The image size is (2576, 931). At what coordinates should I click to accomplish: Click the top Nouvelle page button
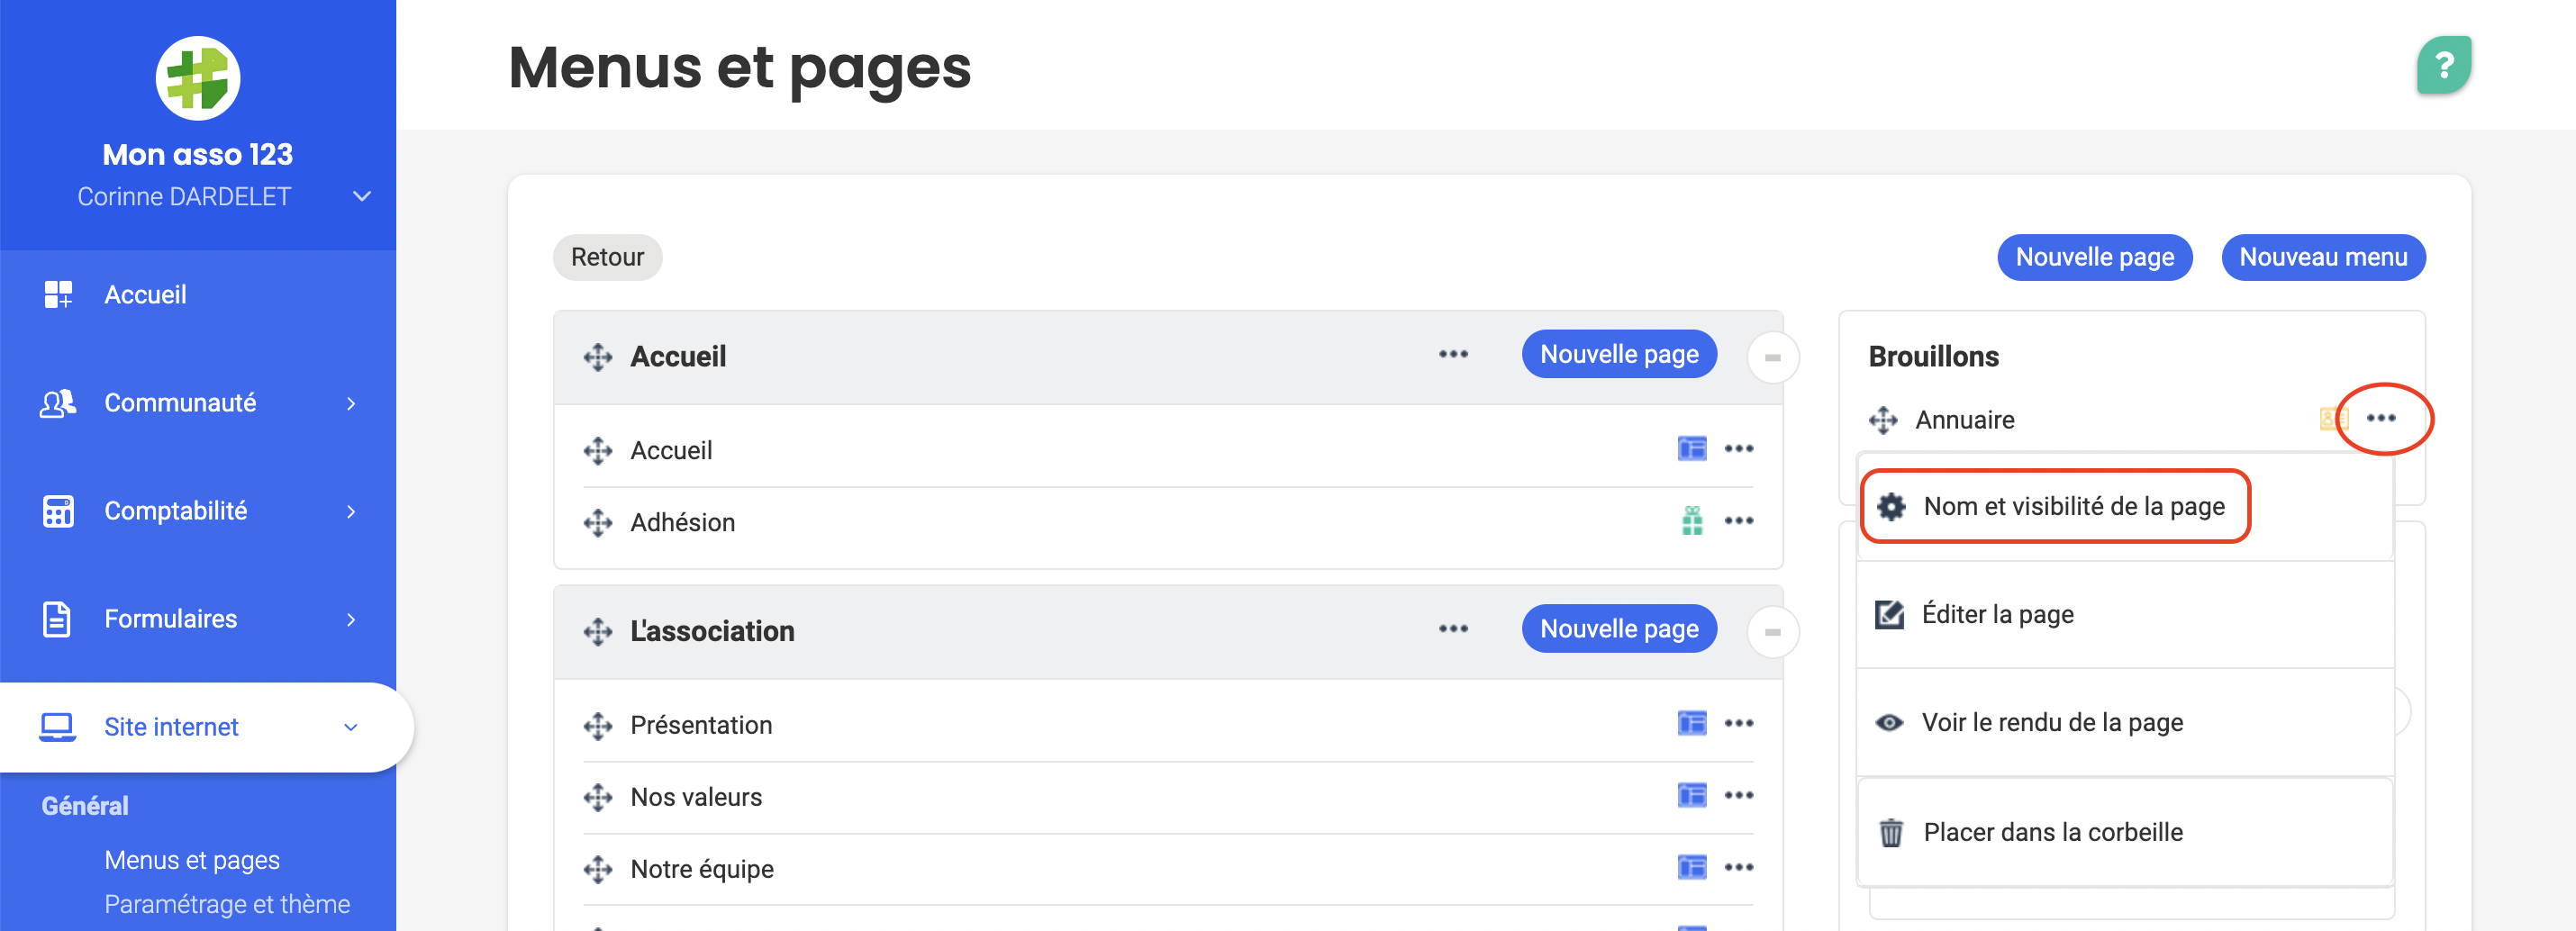(x=2094, y=258)
